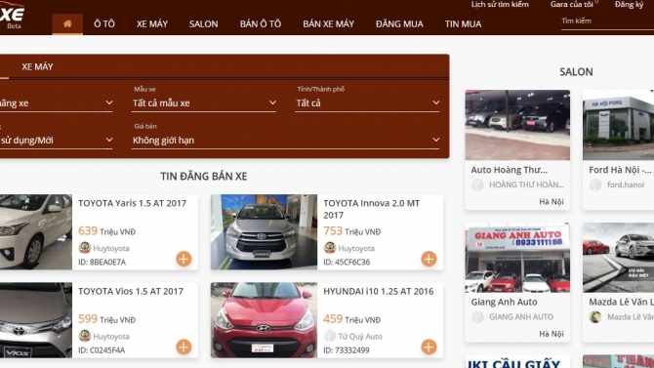Open the Mazda Lê Văn salon name
The width and height of the screenshot is (654, 368).
coord(621,302)
